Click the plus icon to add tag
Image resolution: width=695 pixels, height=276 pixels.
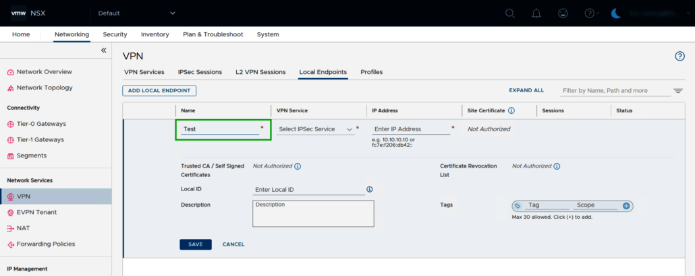point(626,206)
